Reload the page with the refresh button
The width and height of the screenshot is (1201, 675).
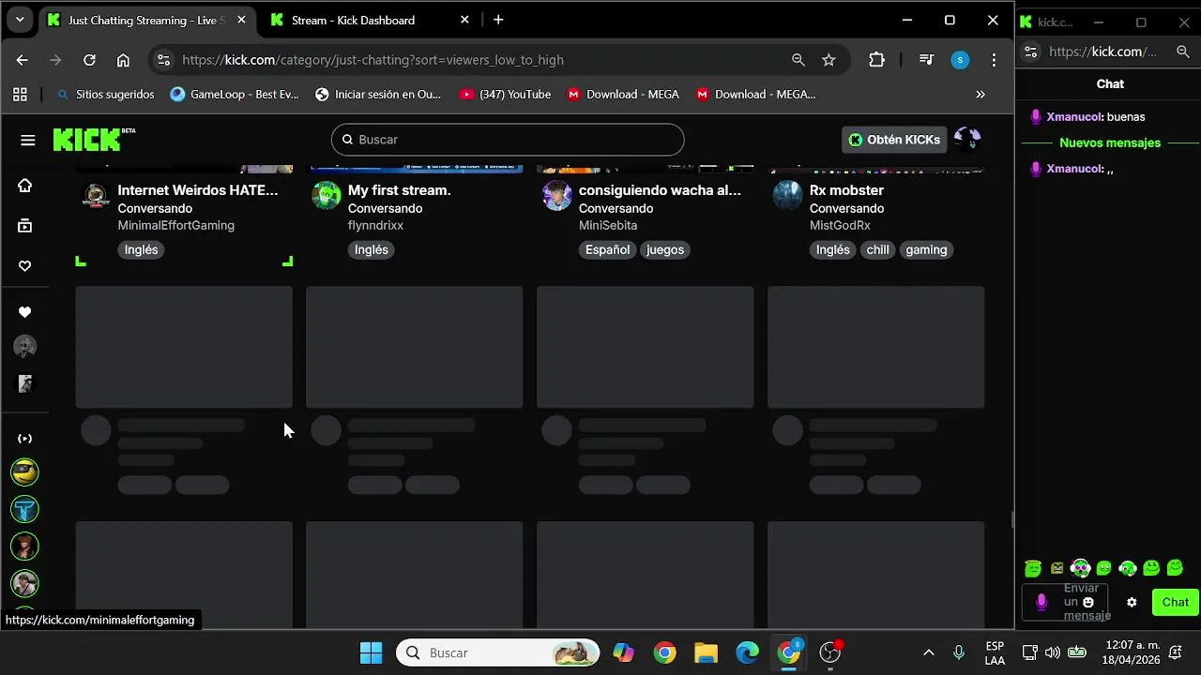pos(89,60)
